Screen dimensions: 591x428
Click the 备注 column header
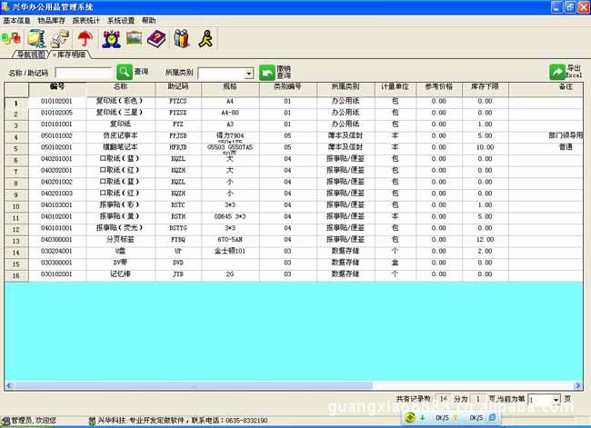[546, 87]
